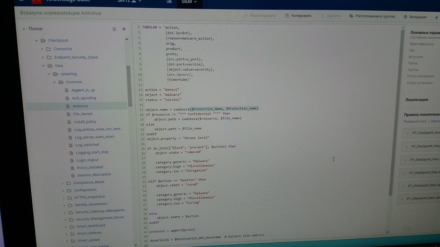The height and width of the screenshot is (247, 440).
Task: Expand Security_Gateway_Management folder
Action: [x=65, y=212]
